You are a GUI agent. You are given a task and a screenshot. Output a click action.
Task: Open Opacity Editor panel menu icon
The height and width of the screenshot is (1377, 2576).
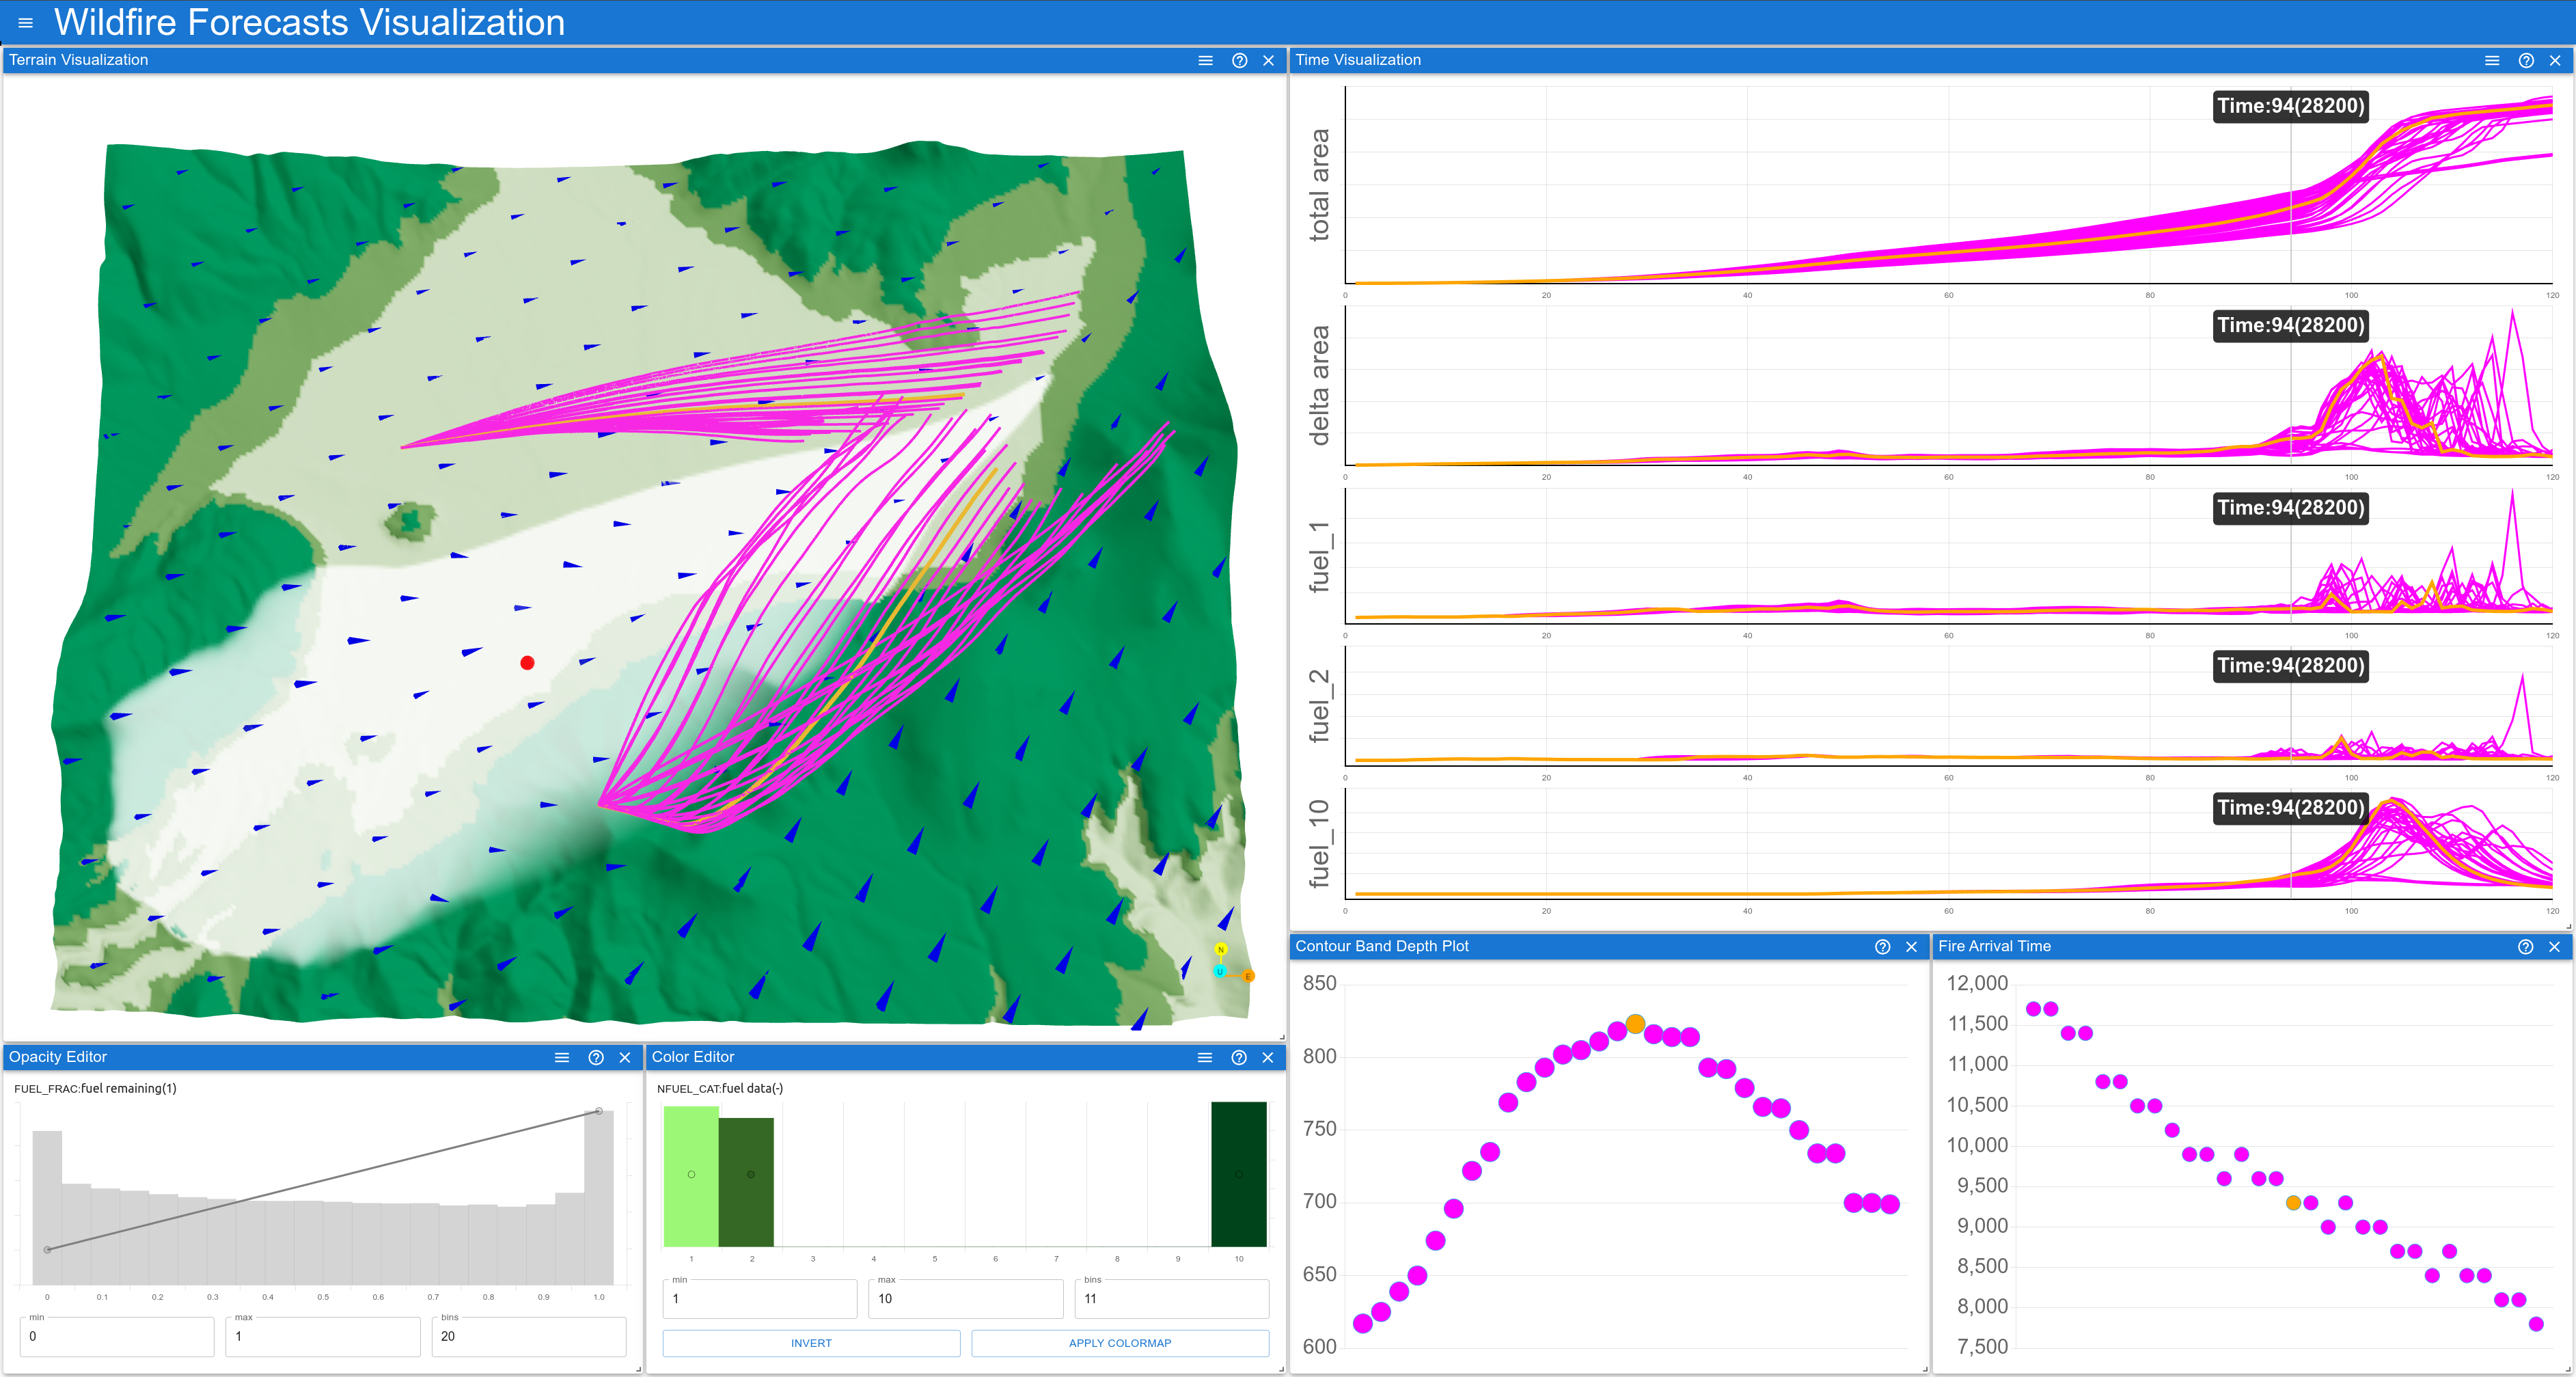tap(562, 1057)
